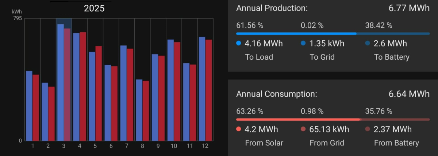Click the 4.16 MWh To Load value
The width and height of the screenshot is (438, 156).
[264, 44]
